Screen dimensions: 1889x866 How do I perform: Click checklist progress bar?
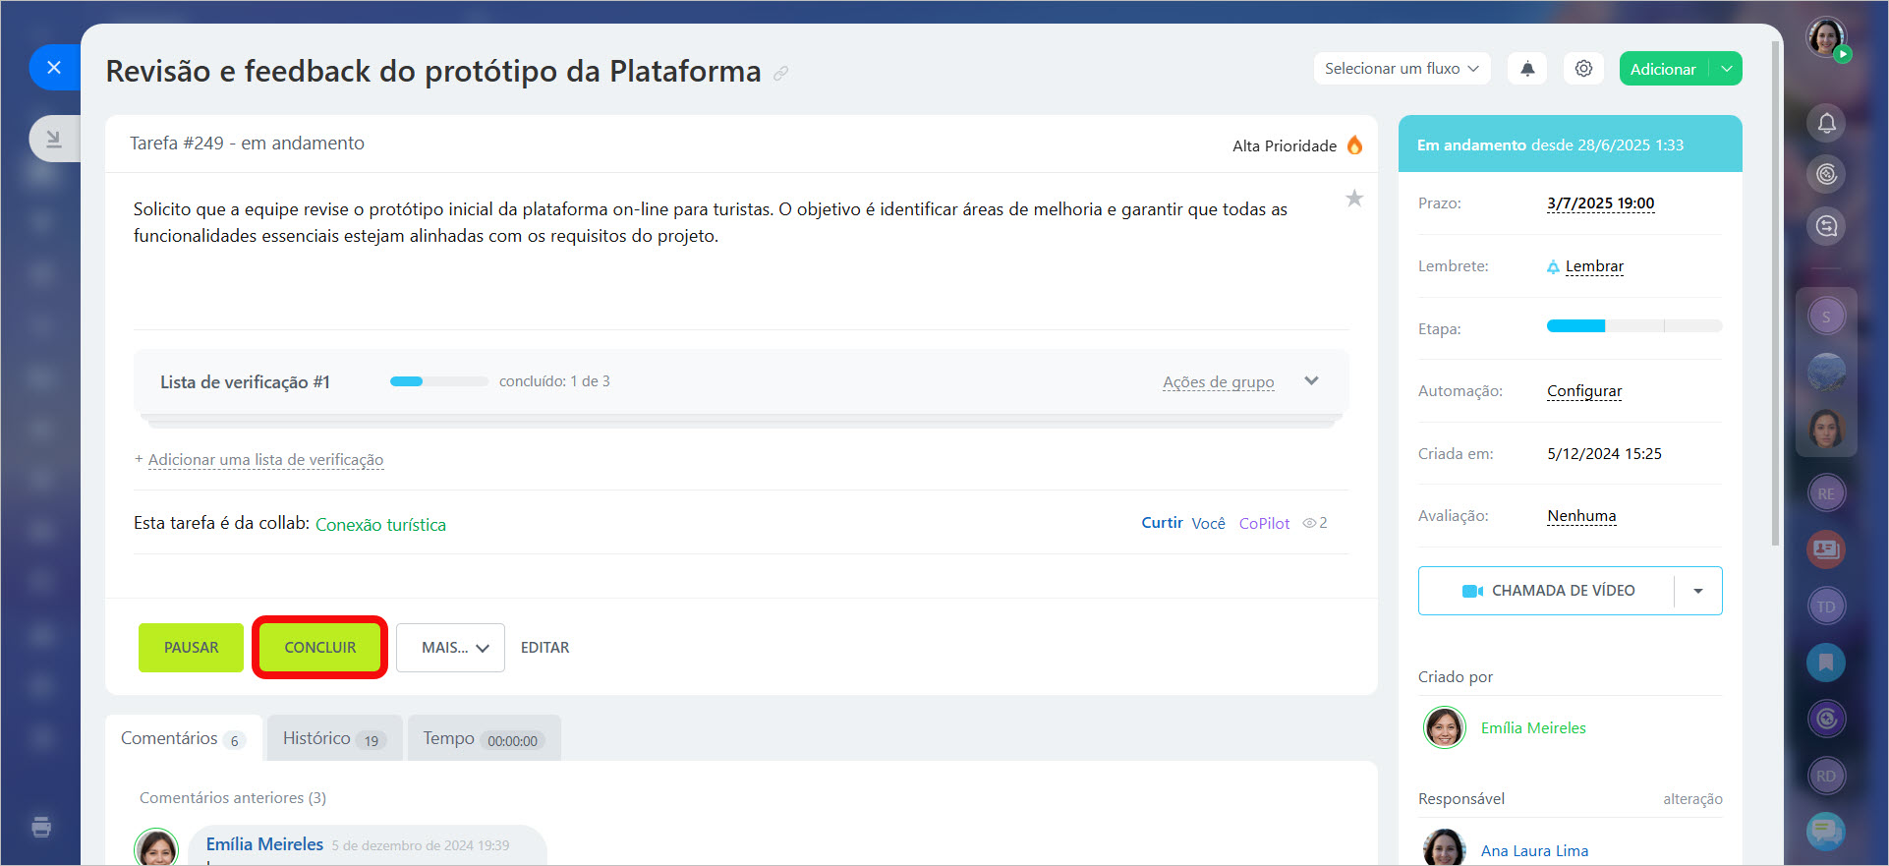(438, 381)
